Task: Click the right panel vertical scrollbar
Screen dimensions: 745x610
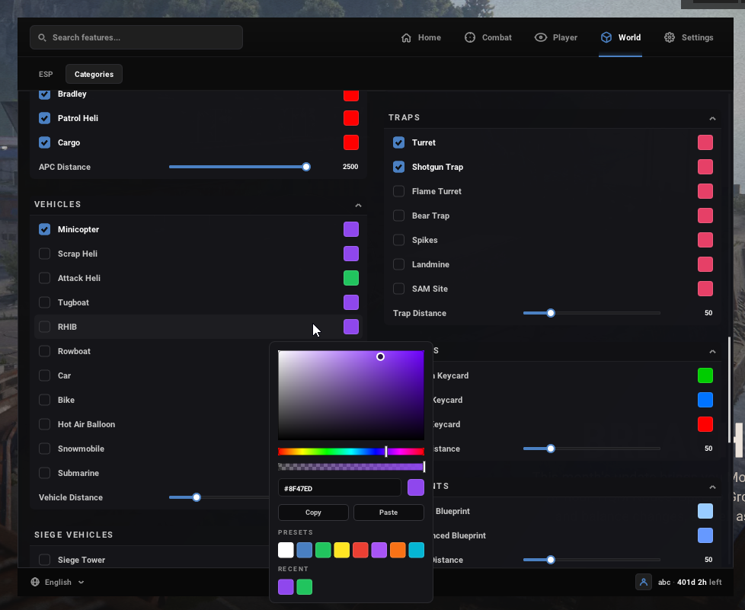Action: pyautogui.click(x=731, y=390)
